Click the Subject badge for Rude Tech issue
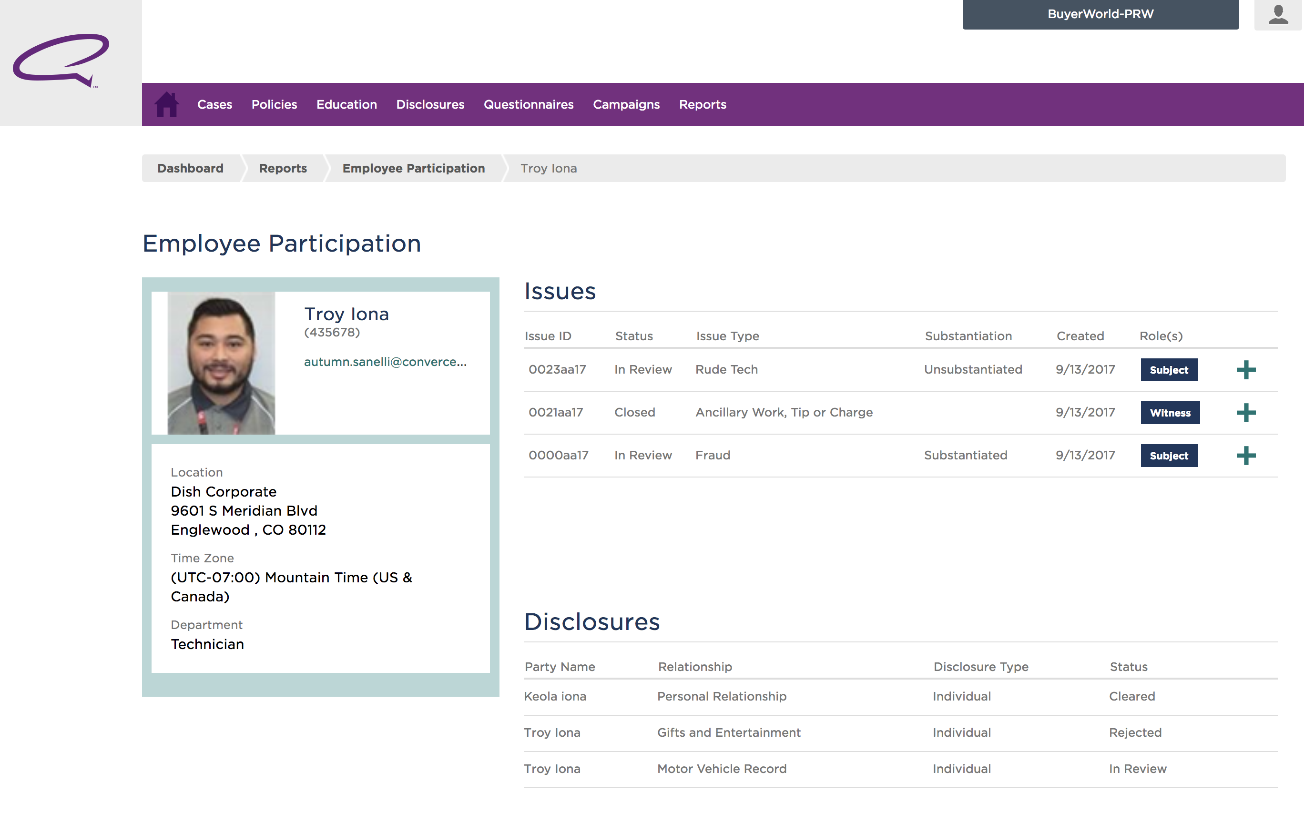The height and width of the screenshot is (813, 1304). tap(1169, 370)
